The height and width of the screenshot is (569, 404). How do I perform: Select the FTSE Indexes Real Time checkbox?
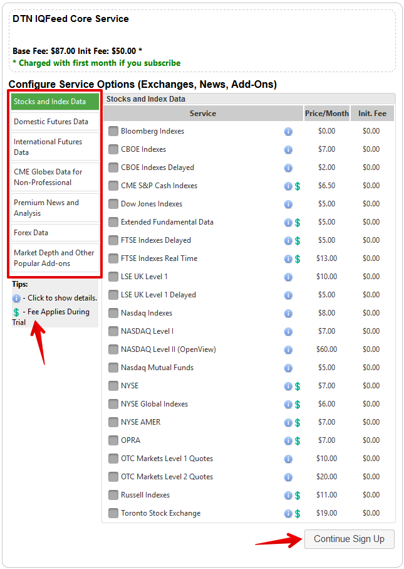[113, 258]
